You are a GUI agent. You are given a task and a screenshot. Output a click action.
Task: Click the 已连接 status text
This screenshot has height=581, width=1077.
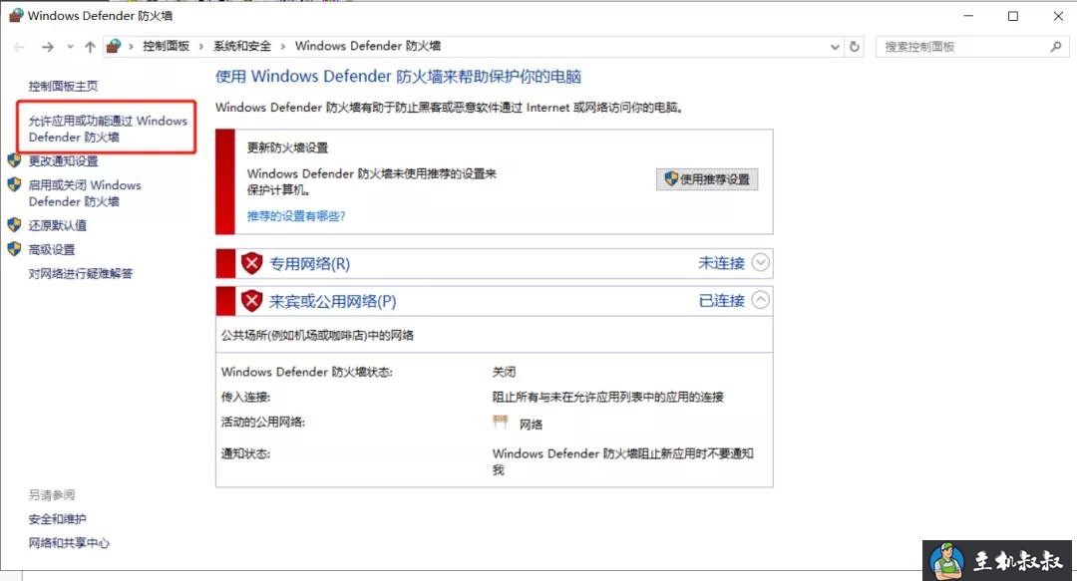coord(721,301)
